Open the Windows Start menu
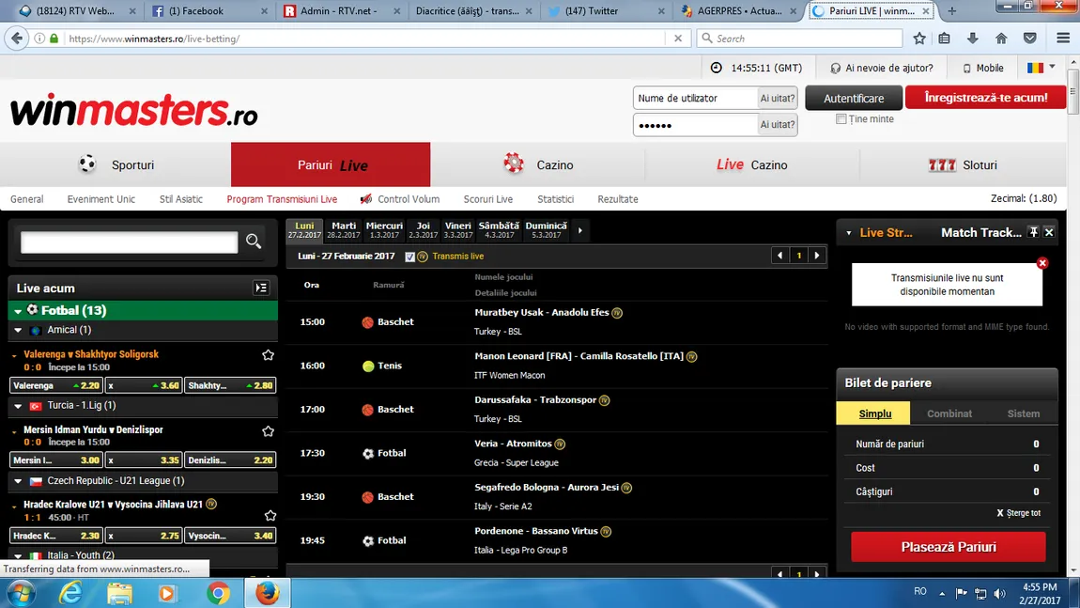 tap(21, 593)
